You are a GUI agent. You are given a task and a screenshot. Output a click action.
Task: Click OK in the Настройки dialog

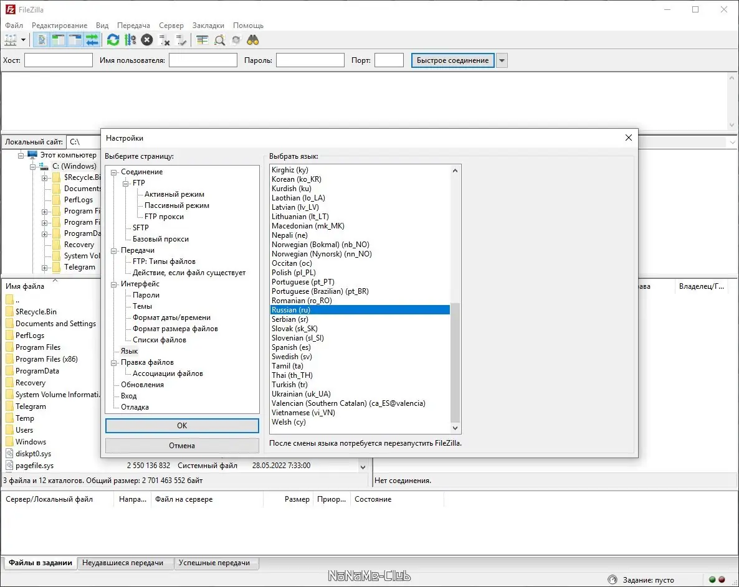pos(182,426)
